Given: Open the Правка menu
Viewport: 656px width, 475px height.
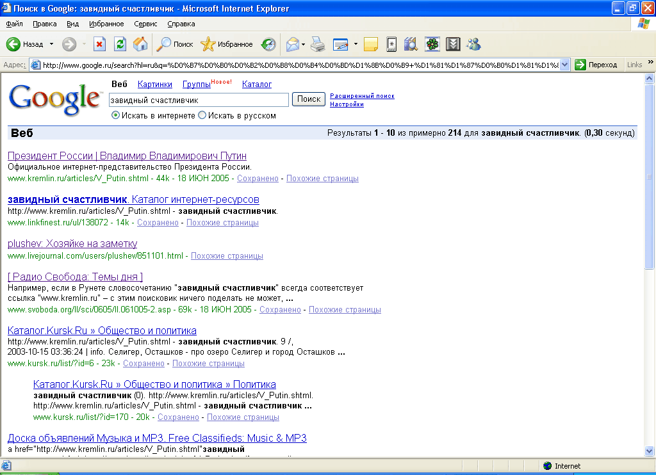Looking at the screenshot, I should (x=44, y=24).
